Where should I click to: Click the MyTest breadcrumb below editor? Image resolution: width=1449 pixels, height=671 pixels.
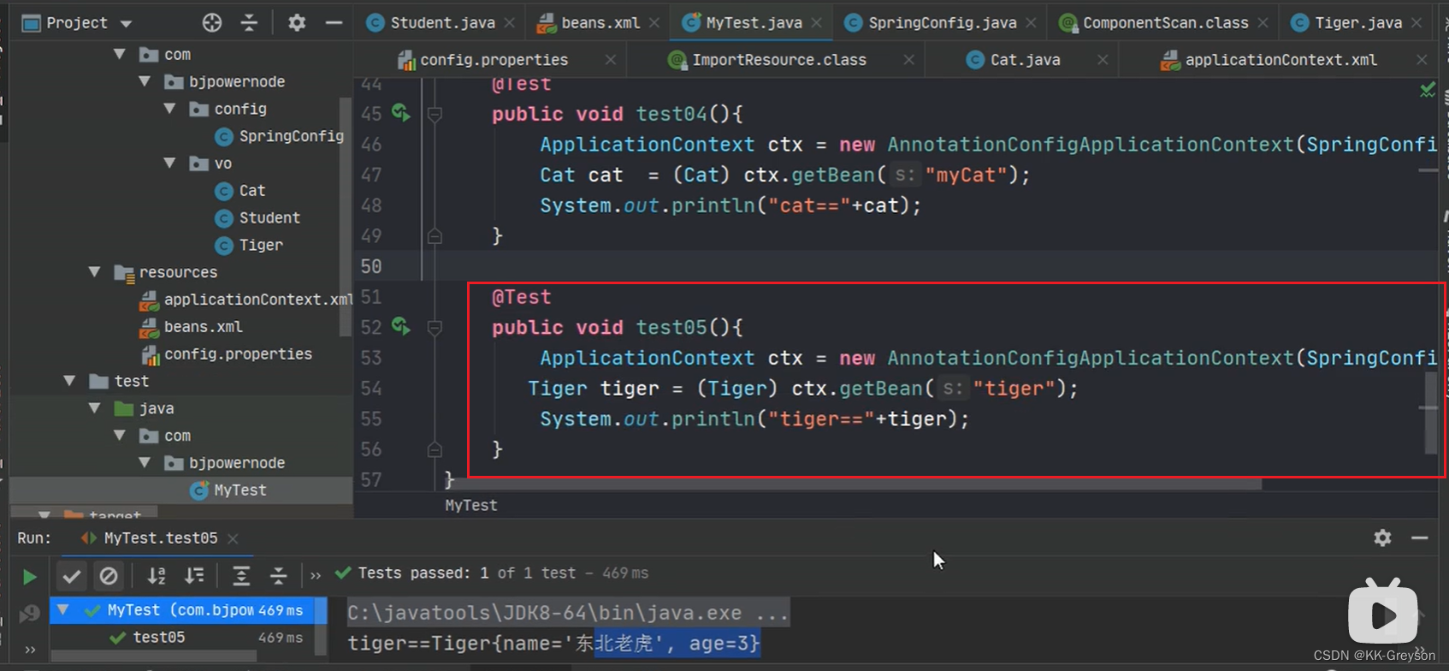[470, 506]
